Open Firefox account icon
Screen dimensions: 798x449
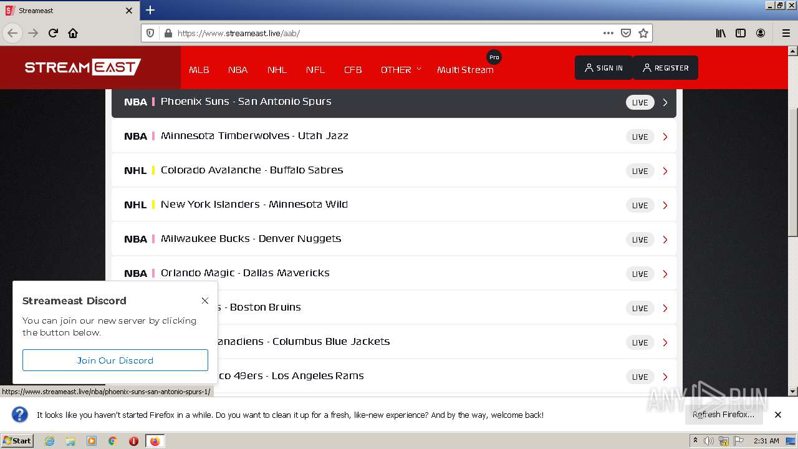point(761,33)
